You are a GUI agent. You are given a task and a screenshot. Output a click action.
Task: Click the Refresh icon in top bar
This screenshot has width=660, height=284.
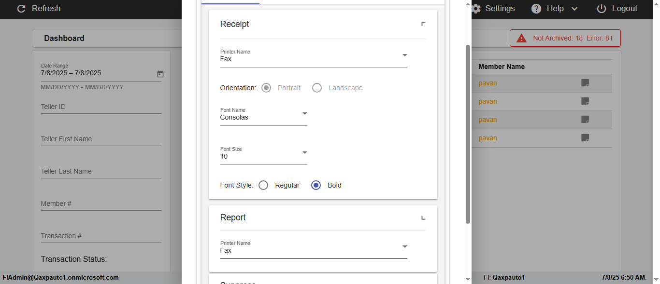[x=21, y=9]
